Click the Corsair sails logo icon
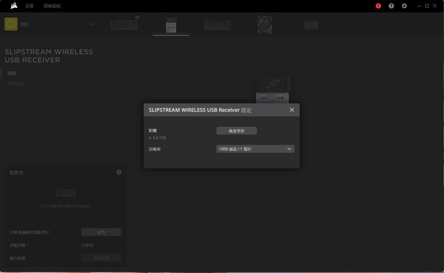 coord(14,6)
